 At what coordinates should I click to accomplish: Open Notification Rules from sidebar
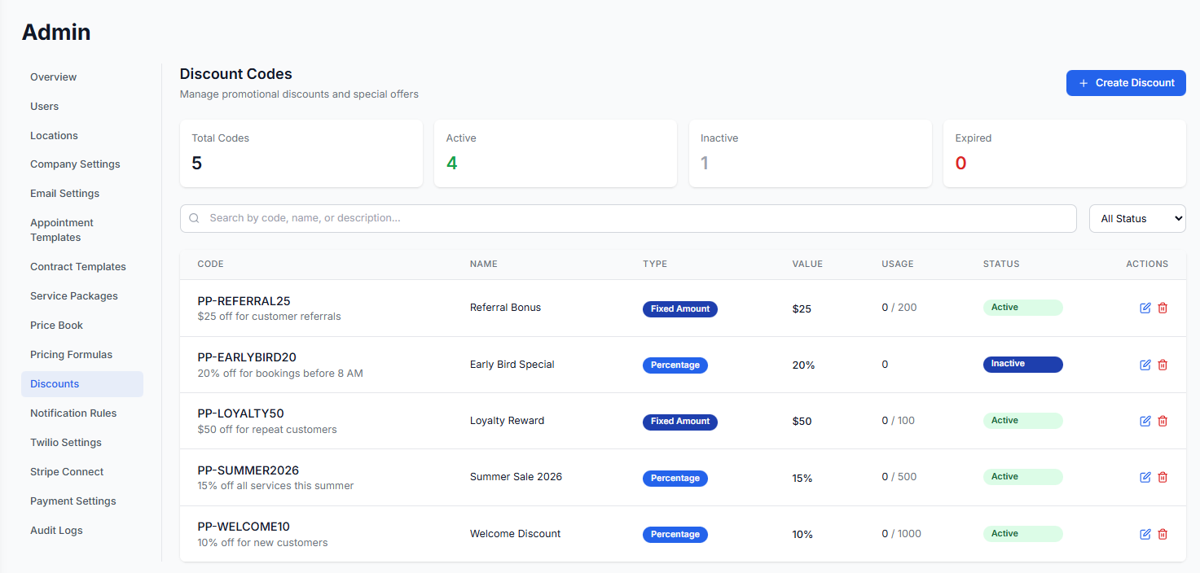click(73, 413)
